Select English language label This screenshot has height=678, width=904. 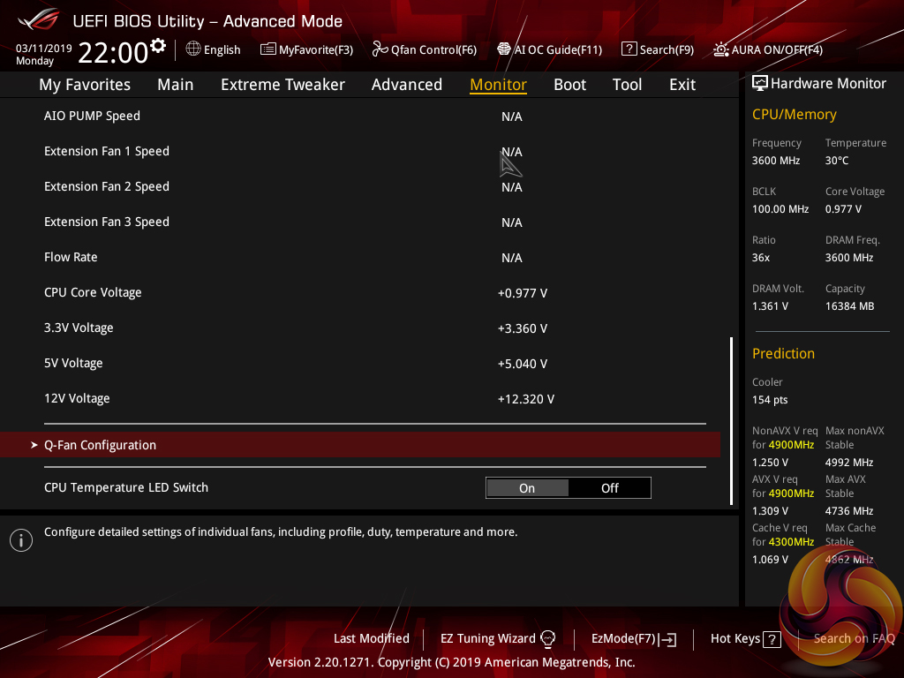tap(222, 49)
